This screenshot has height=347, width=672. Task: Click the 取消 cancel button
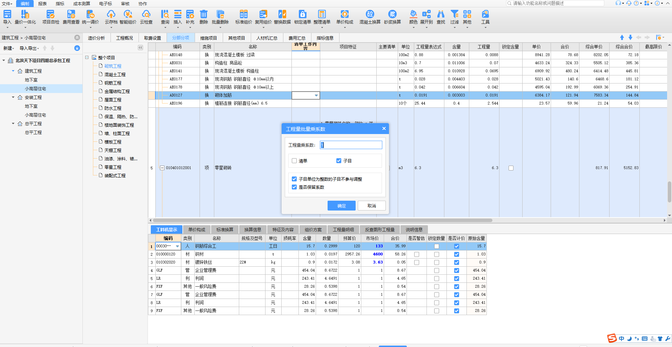[372, 206]
